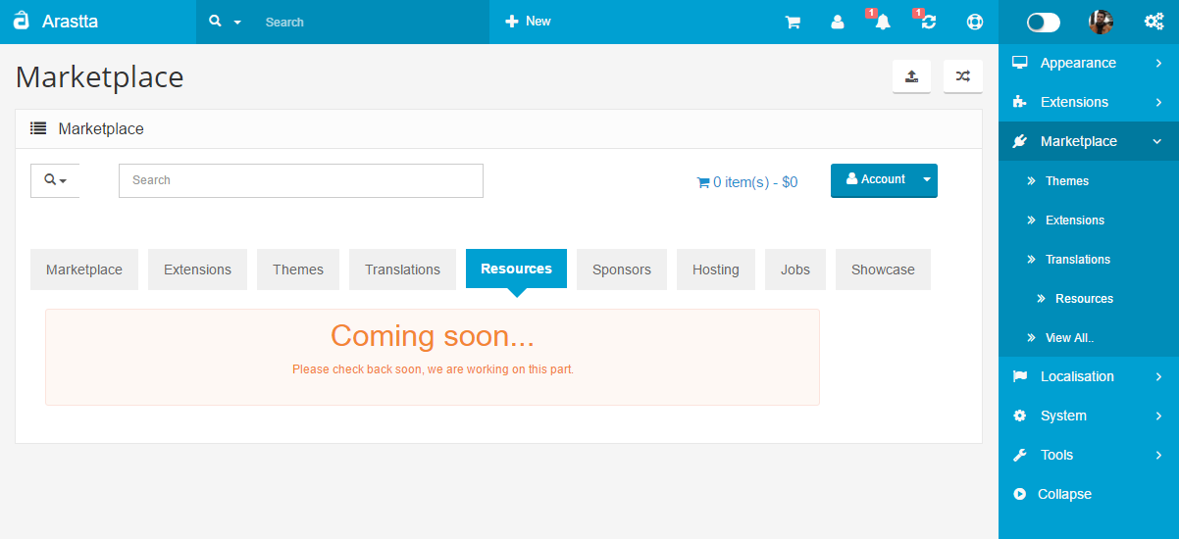Switch to the Translations tab
1179x539 pixels.
402,269
